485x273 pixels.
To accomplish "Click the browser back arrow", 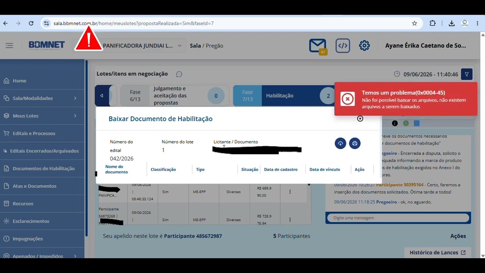I will pyautogui.click(x=5, y=23).
